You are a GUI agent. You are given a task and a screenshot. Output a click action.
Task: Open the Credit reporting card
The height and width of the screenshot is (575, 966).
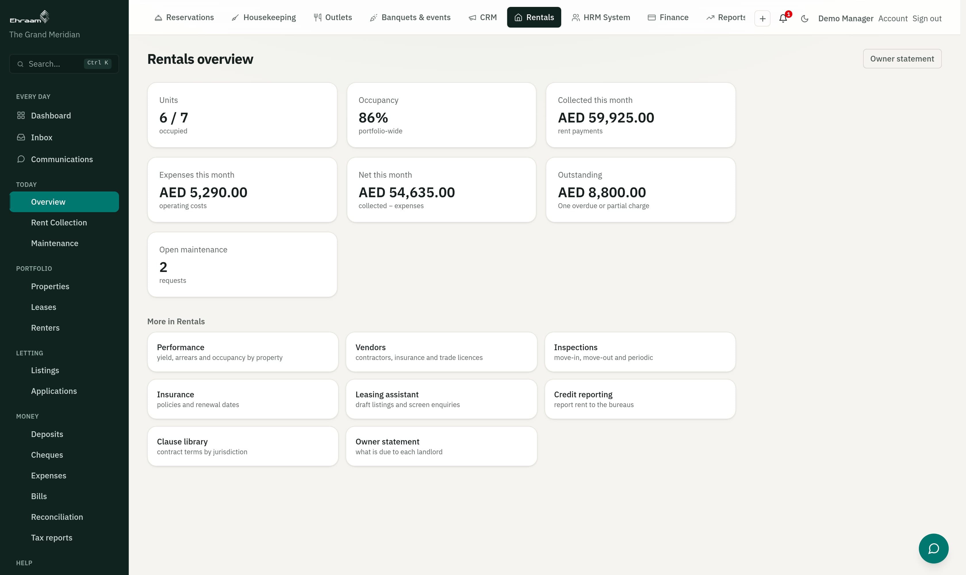pyautogui.click(x=640, y=399)
